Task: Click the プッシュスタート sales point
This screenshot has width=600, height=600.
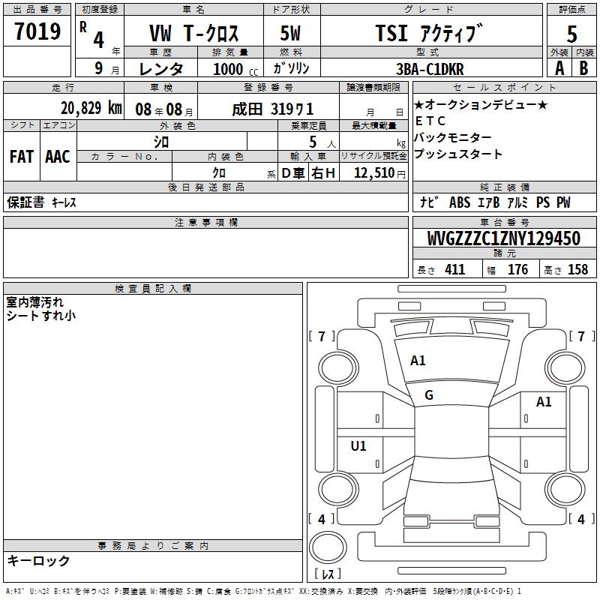Action: coord(458,154)
